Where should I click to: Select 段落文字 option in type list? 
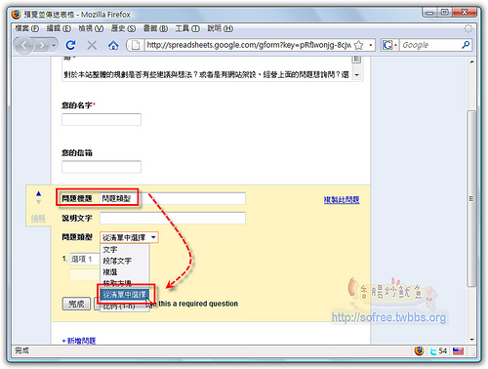(x=125, y=261)
